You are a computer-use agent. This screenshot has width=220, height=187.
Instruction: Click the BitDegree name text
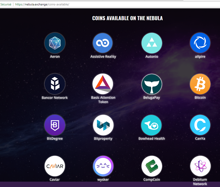(x=55, y=139)
